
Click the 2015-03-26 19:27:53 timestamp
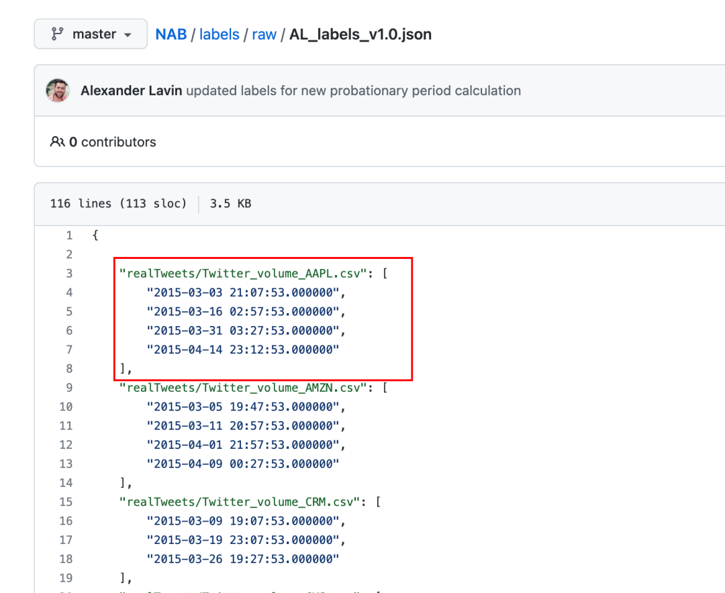(243, 559)
